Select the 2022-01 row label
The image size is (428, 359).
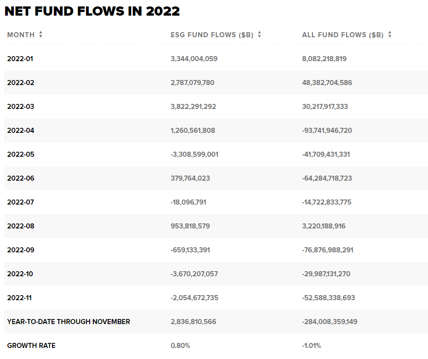point(20,59)
